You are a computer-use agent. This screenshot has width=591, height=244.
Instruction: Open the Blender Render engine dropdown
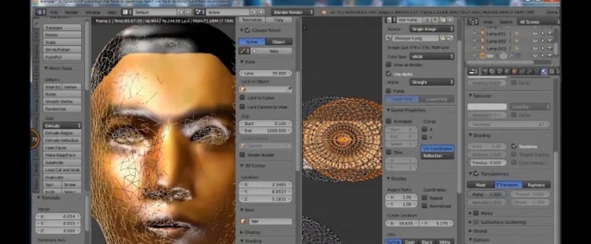click(292, 12)
